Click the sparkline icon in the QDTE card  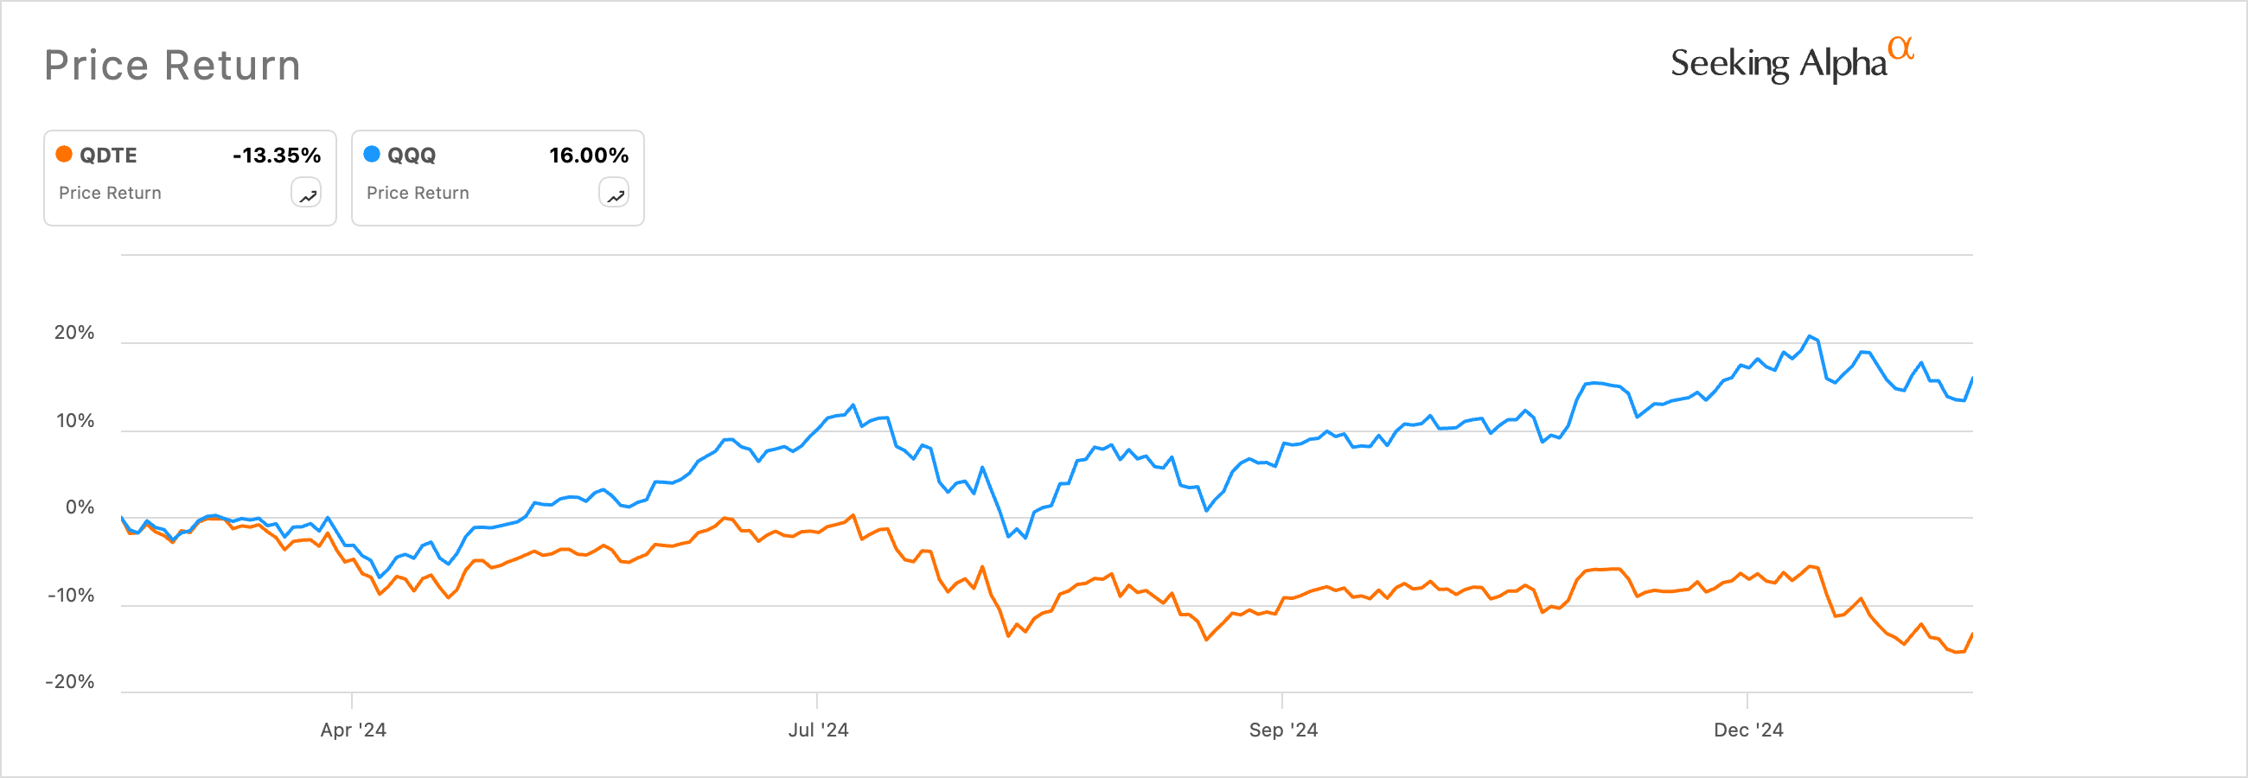pyautogui.click(x=307, y=193)
